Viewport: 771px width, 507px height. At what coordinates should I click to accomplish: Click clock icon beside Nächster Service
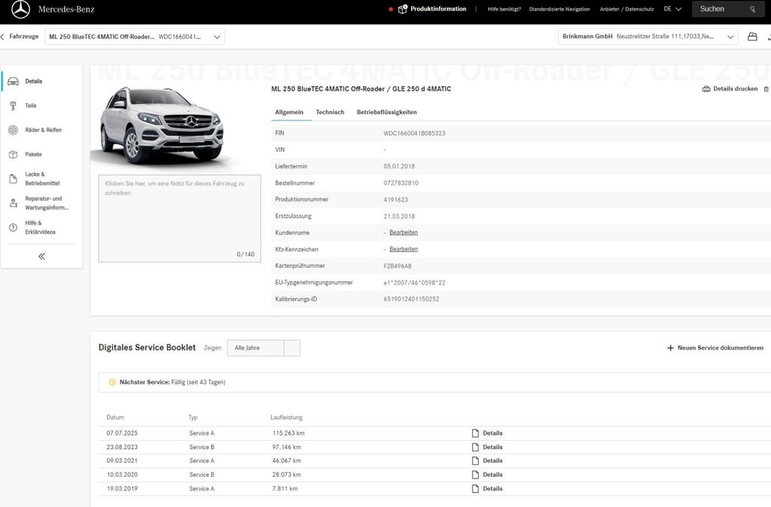click(112, 382)
